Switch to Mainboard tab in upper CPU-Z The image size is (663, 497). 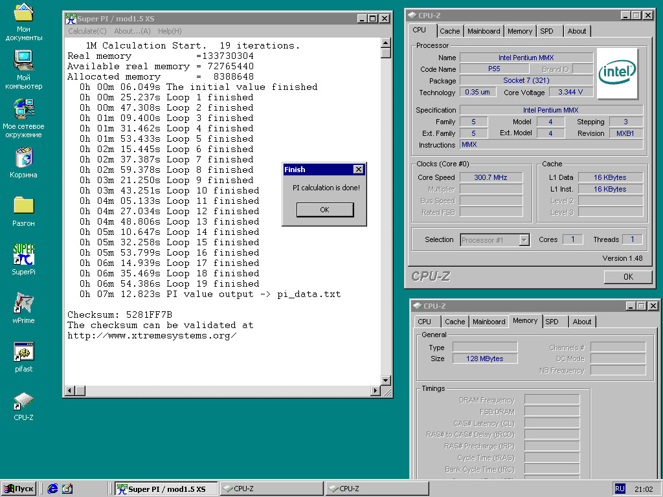pyautogui.click(x=484, y=31)
